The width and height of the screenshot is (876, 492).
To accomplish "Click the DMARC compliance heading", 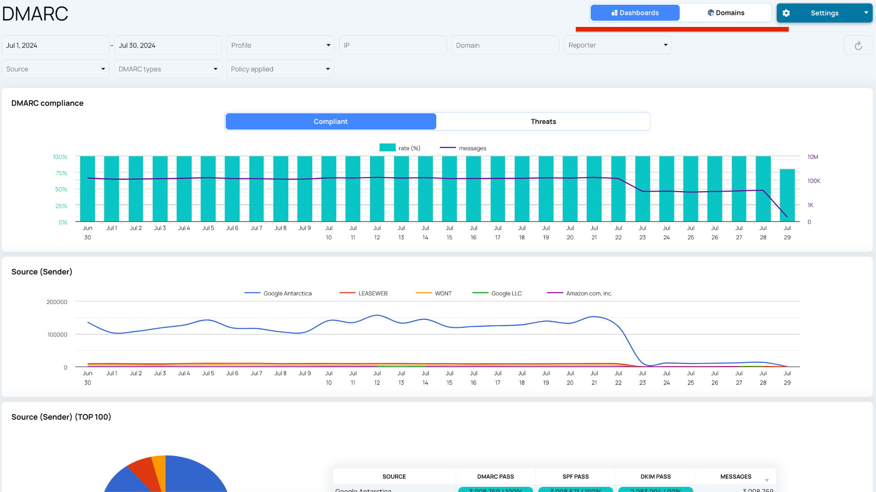I will click(x=47, y=103).
